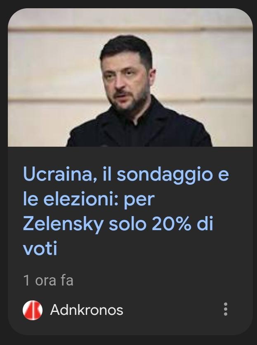257x345 pixels.
Task: Open the headline starting with "Ucraina, il sondaggio"
Action: coord(126,212)
